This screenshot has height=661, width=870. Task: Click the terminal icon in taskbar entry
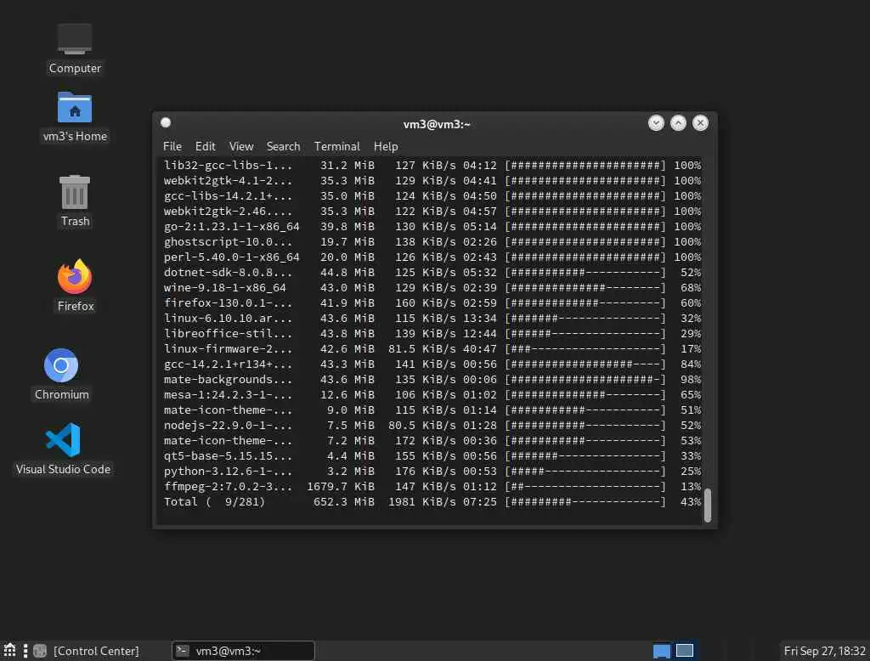click(183, 651)
